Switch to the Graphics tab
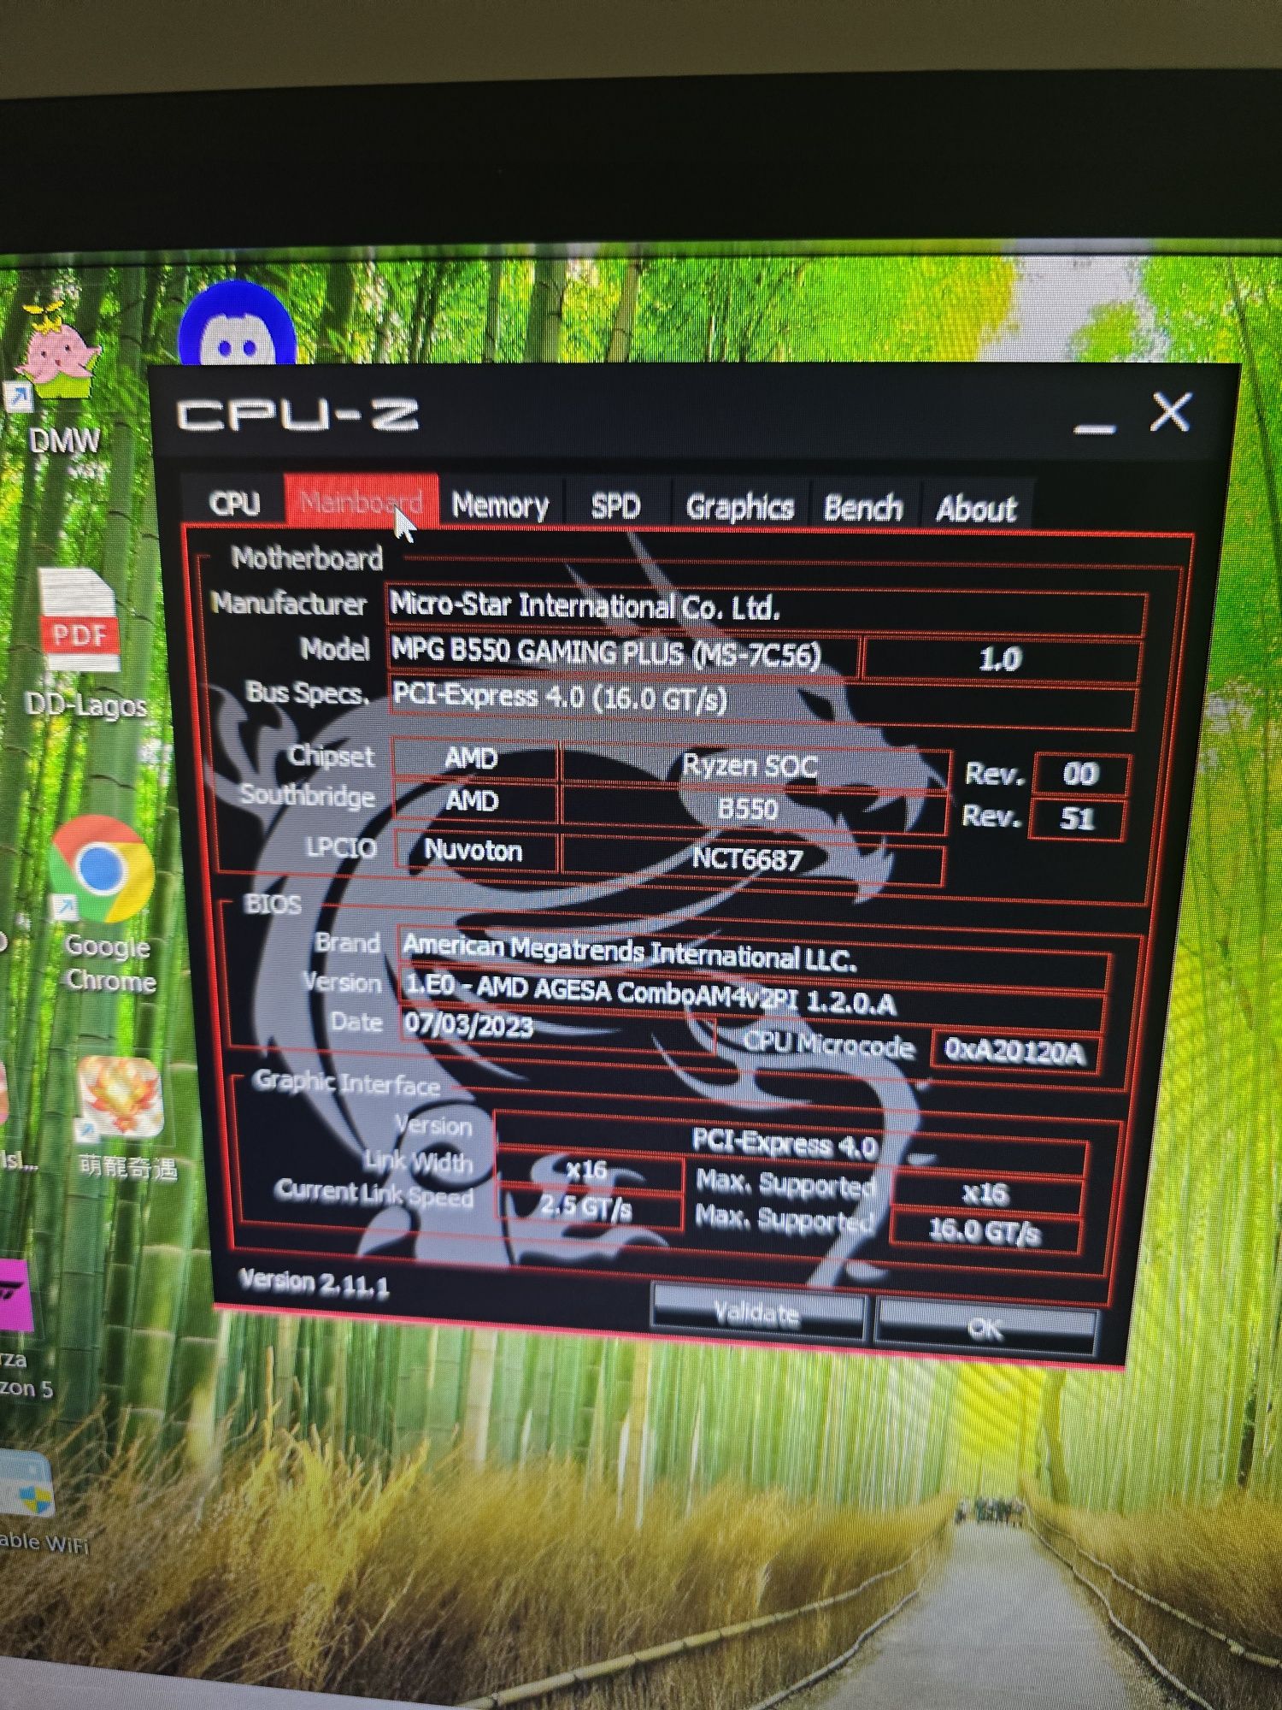Screen dimensions: 1282x1710 tap(740, 508)
